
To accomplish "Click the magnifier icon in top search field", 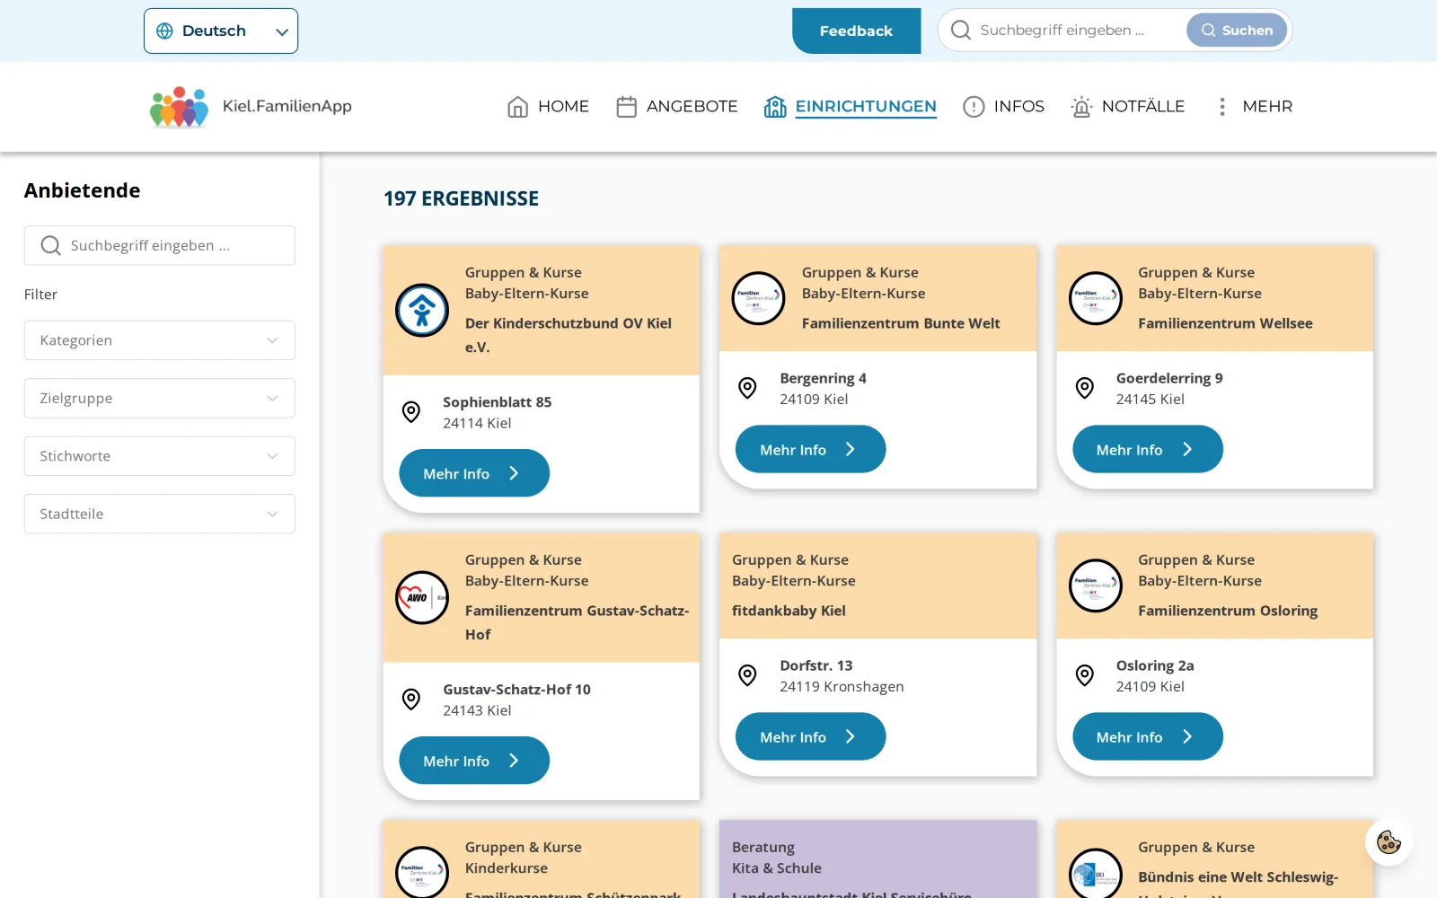I will point(961,31).
